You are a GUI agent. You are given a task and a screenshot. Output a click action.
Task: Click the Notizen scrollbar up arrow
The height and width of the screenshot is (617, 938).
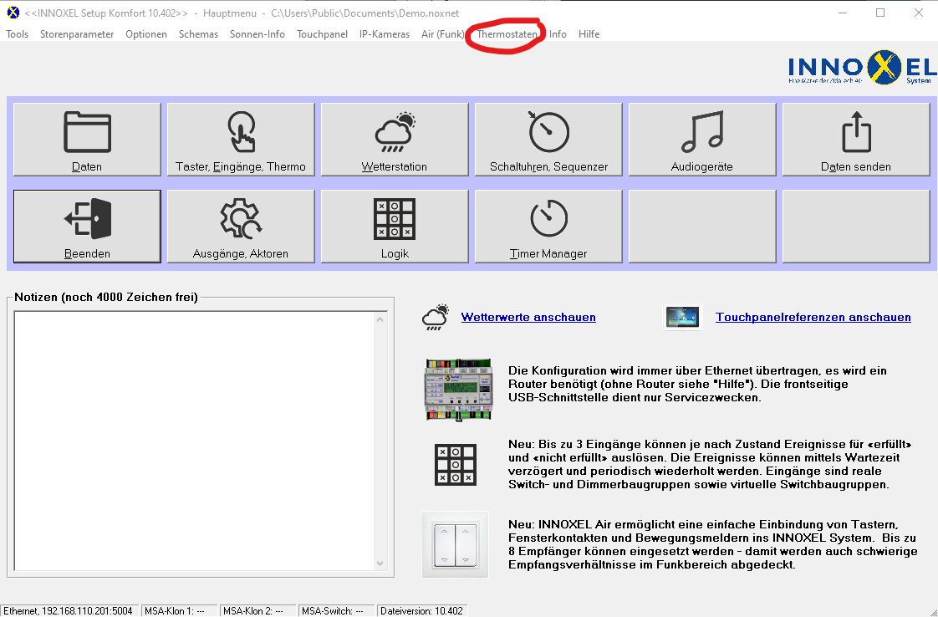tap(380, 319)
